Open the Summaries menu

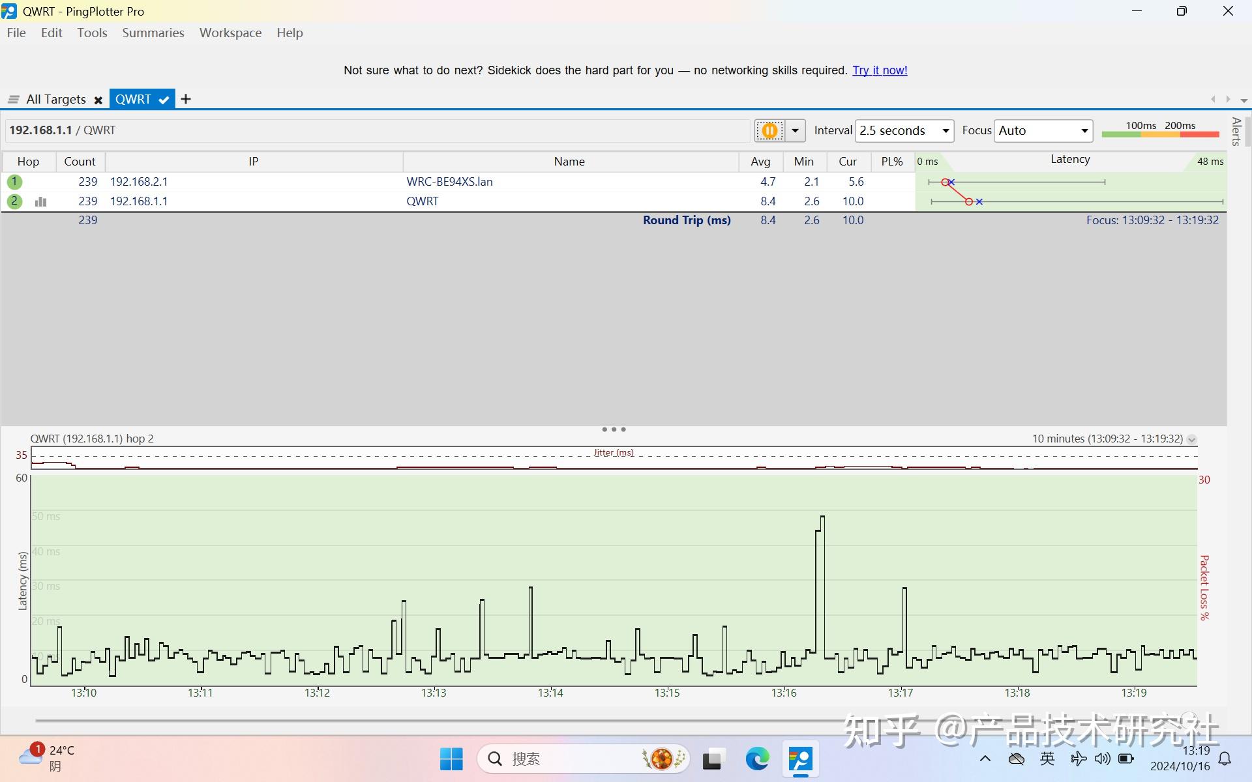153,33
